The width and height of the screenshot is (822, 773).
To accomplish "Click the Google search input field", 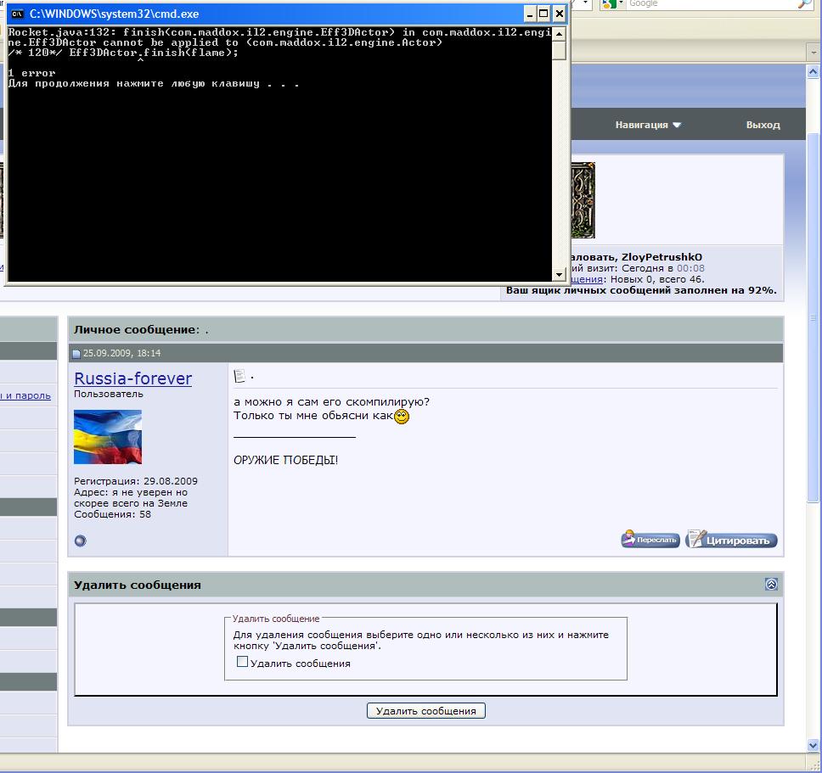I will point(711,4).
